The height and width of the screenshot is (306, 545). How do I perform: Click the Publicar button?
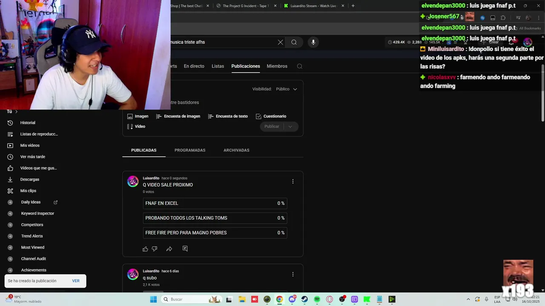click(272, 127)
